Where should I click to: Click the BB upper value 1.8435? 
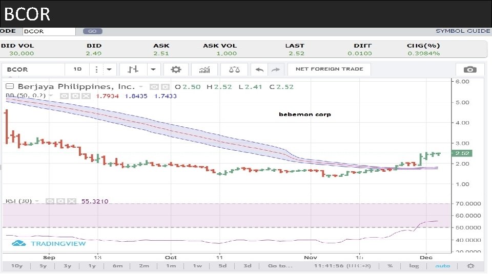pyautogui.click(x=136, y=96)
